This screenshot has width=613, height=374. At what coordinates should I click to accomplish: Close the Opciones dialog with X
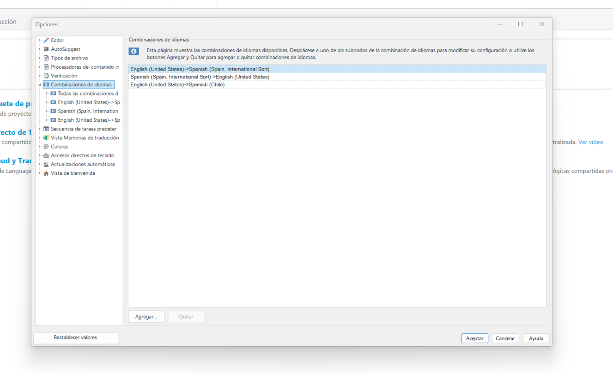pyautogui.click(x=542, y=24)
